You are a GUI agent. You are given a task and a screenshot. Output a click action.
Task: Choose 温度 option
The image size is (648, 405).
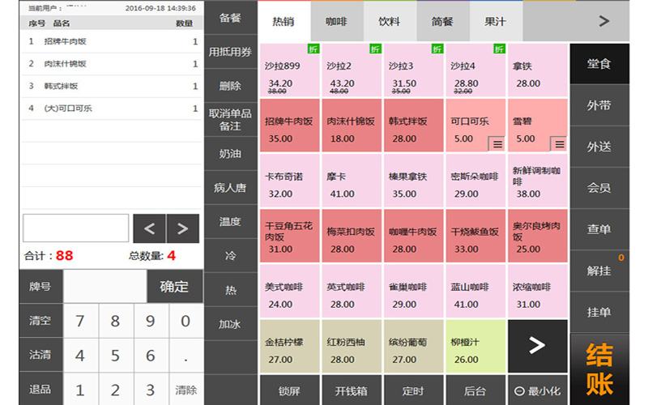230,221
